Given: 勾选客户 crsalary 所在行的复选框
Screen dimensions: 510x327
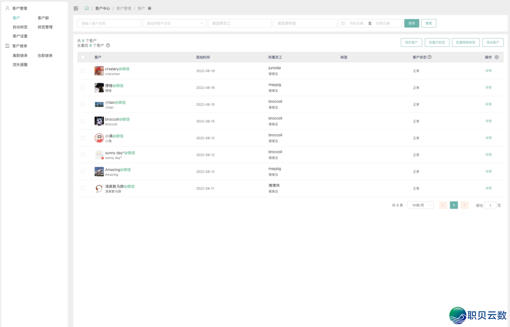Looking at the screenshot, I should tap(83, 70).
